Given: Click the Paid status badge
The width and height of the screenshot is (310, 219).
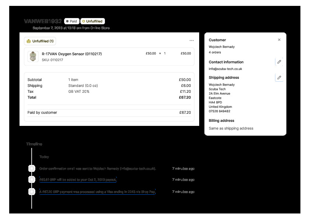Looking at the screenshot, I should pyautogui.click(x=71, y=21).
